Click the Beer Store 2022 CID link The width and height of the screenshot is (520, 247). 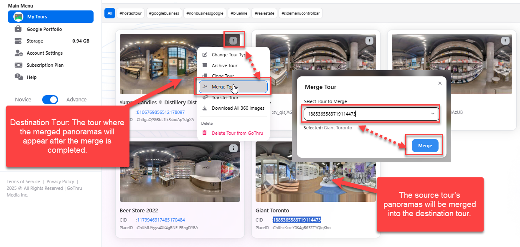pyautogui.click(x=160, y=220)
